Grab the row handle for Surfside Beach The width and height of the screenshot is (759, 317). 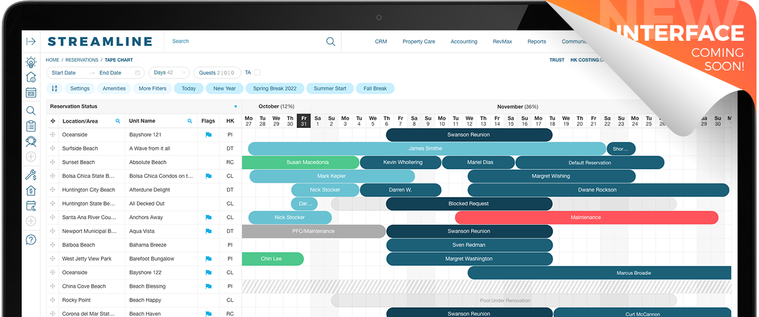(x=53, y=148)
